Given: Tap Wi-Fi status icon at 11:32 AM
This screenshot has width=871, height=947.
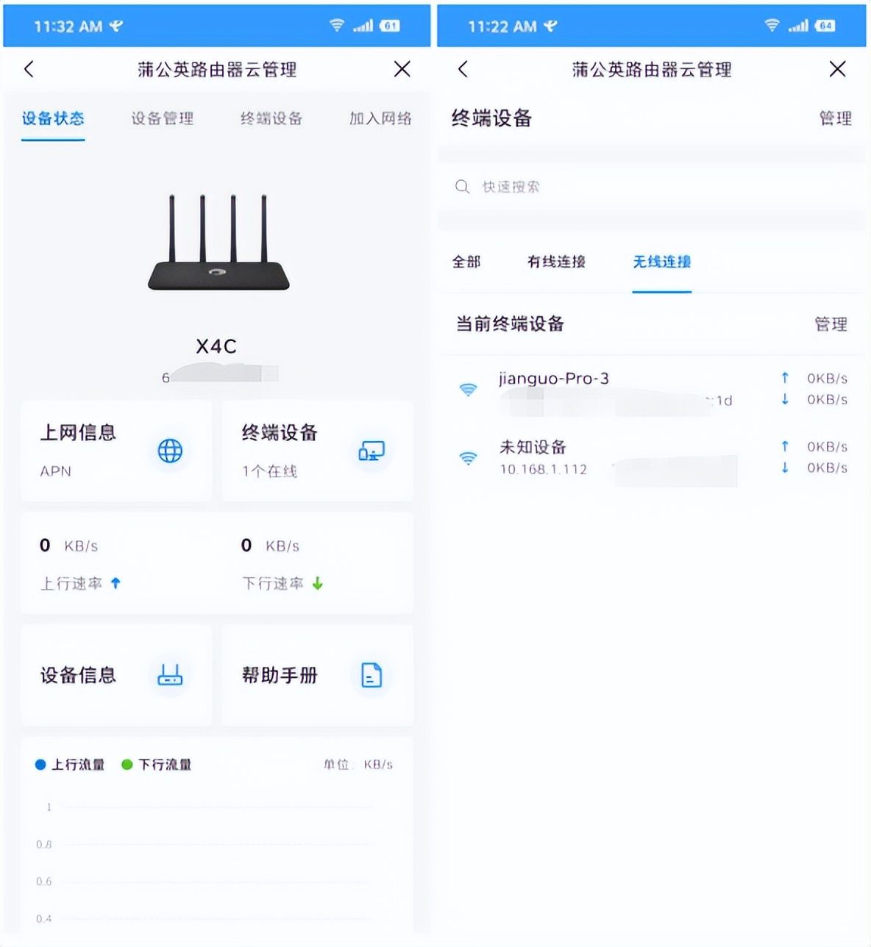Looking at the screenshot, I should (x=337, y=26).
